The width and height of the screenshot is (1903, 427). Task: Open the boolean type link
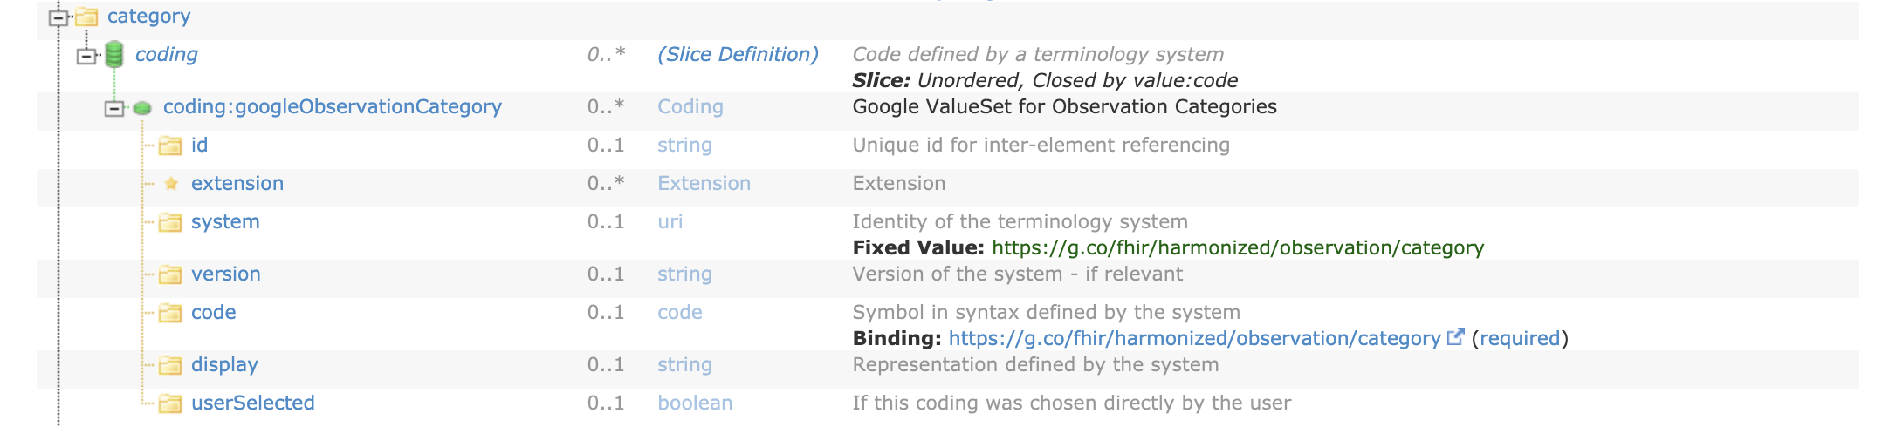(695, 403)
